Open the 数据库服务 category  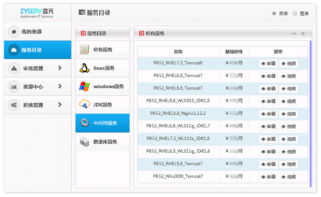coord(105,142)
